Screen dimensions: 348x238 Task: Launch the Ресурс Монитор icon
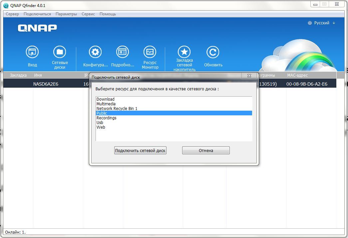click(x=150, y=52)
